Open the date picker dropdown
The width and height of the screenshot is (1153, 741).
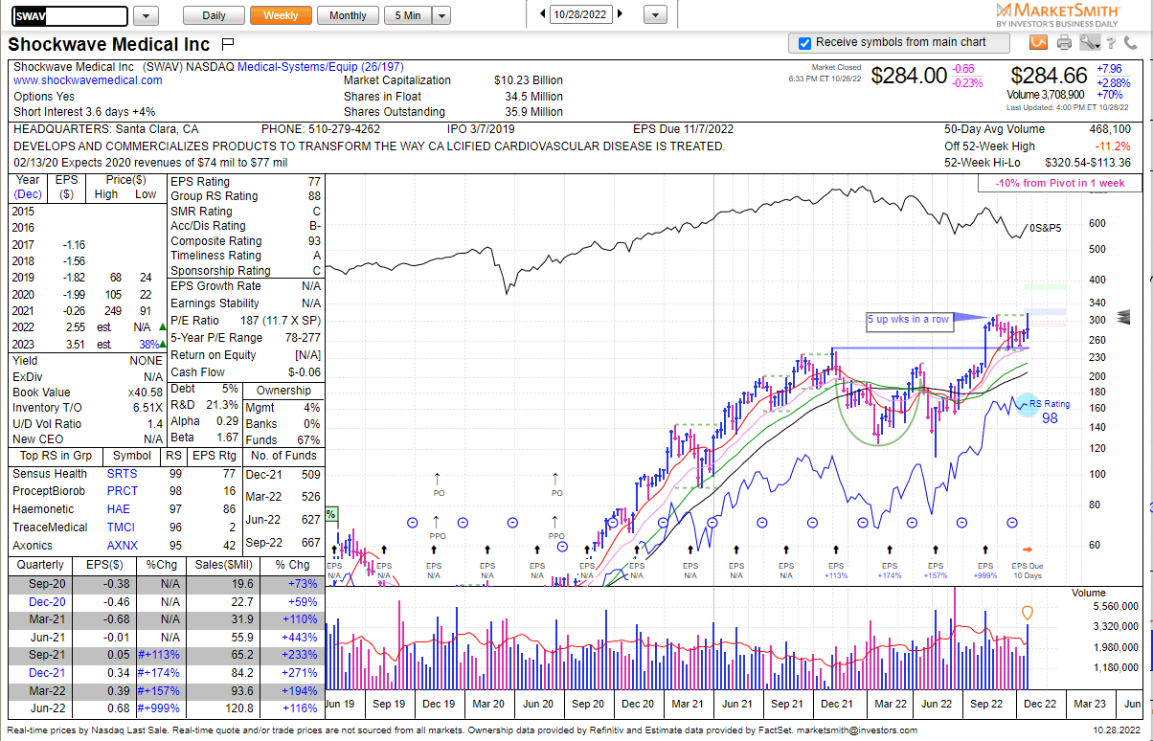click(x=656, y=15)
